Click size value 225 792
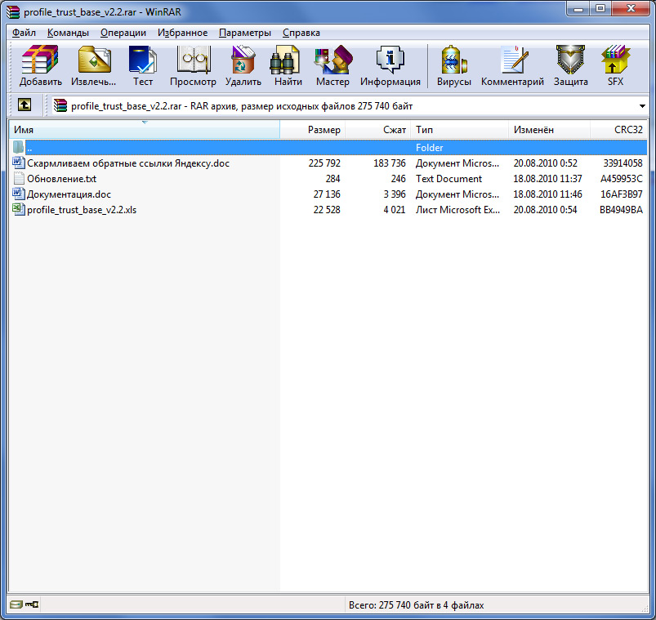This screenshot has width=656, height=620. pos(324,163)
